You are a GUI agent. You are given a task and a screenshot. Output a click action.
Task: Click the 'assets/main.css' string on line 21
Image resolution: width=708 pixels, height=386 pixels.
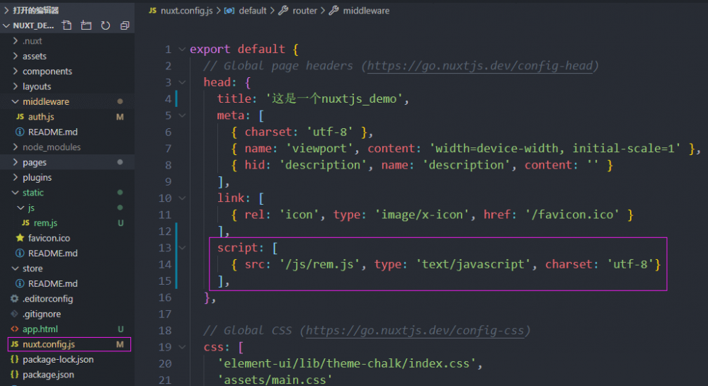[275, 380]
